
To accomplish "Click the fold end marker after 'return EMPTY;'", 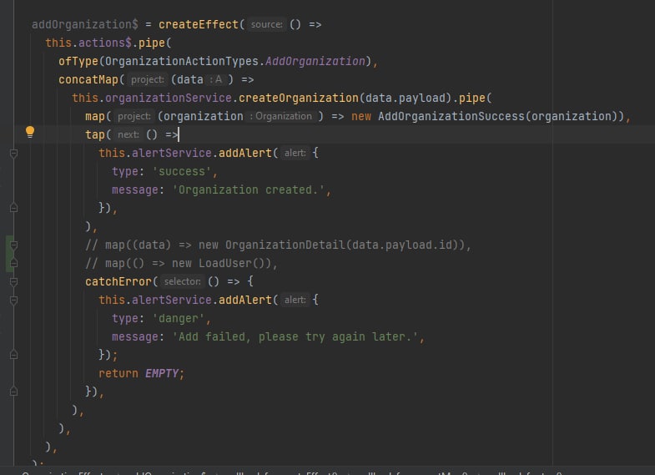I will click(x=14, y=392).
